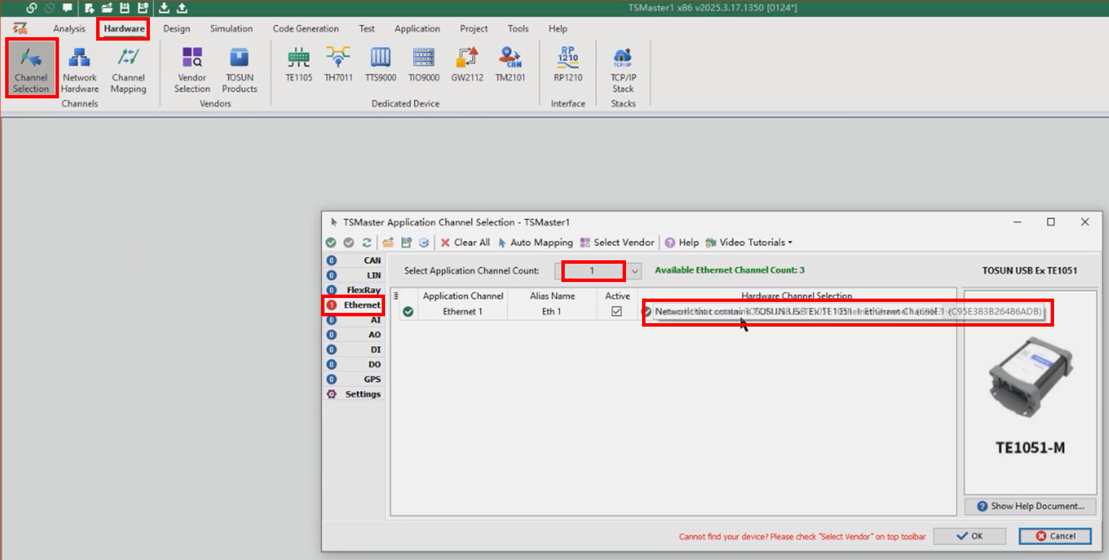Open the TIO9000 dedicated device
1109x560 pixels.
423,65
